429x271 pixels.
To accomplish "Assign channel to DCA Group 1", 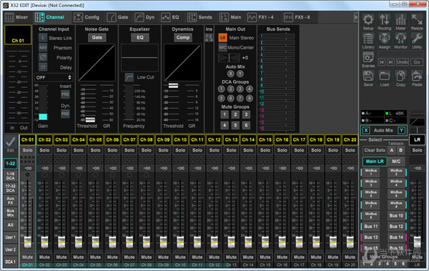I will point(222,89).
